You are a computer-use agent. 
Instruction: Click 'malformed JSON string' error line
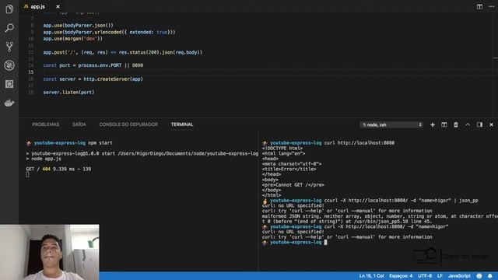380,216
